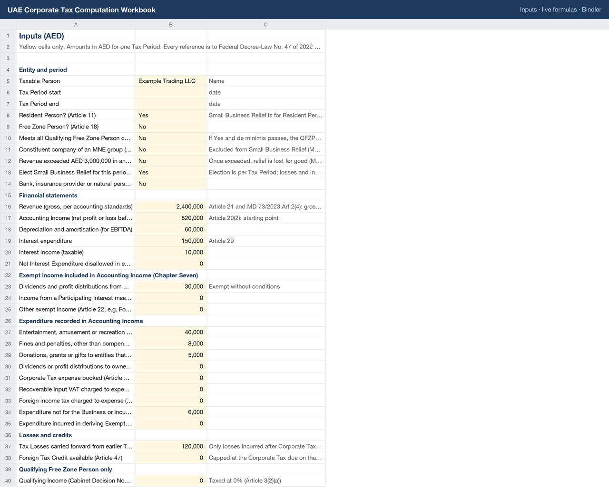This screenshot has width=609, height=490.
Task: Click the Resident Person value 'Yes'
Action: (171, 115)
